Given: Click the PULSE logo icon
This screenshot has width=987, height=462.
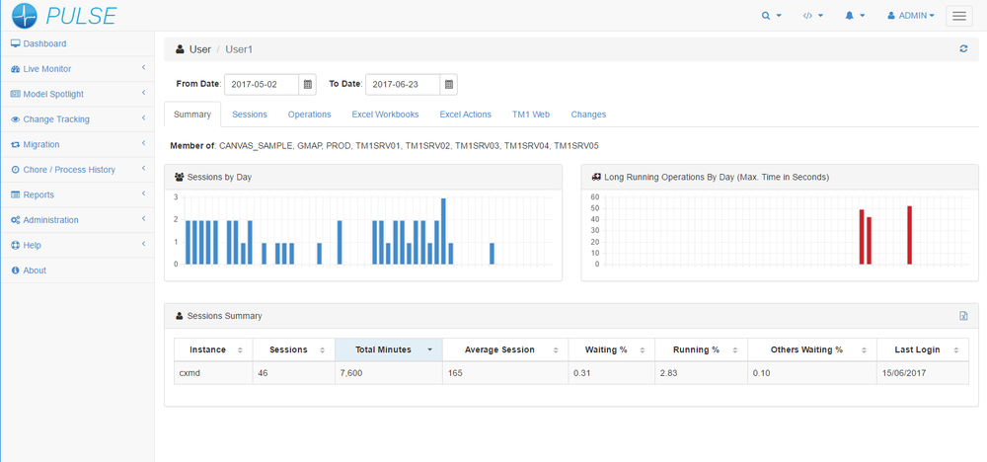Looking at the screenshot, I should click(x=25, y=16).
